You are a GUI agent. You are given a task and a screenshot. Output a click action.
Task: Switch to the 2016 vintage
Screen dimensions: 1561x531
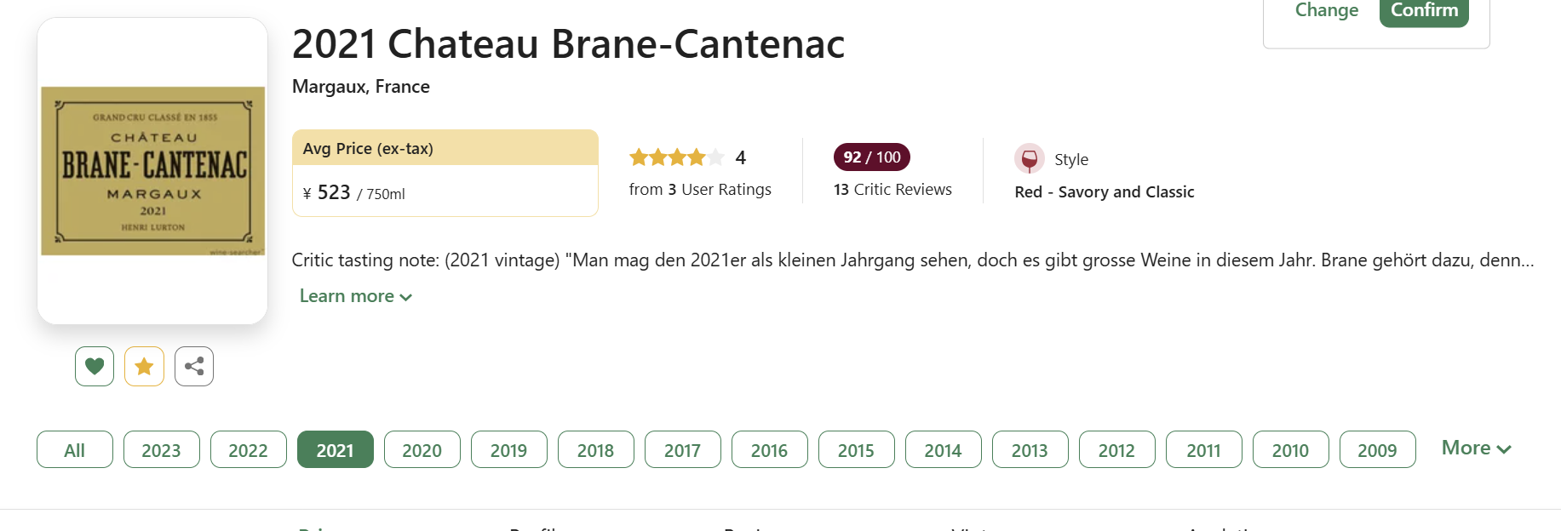click(x=769, y=450)
